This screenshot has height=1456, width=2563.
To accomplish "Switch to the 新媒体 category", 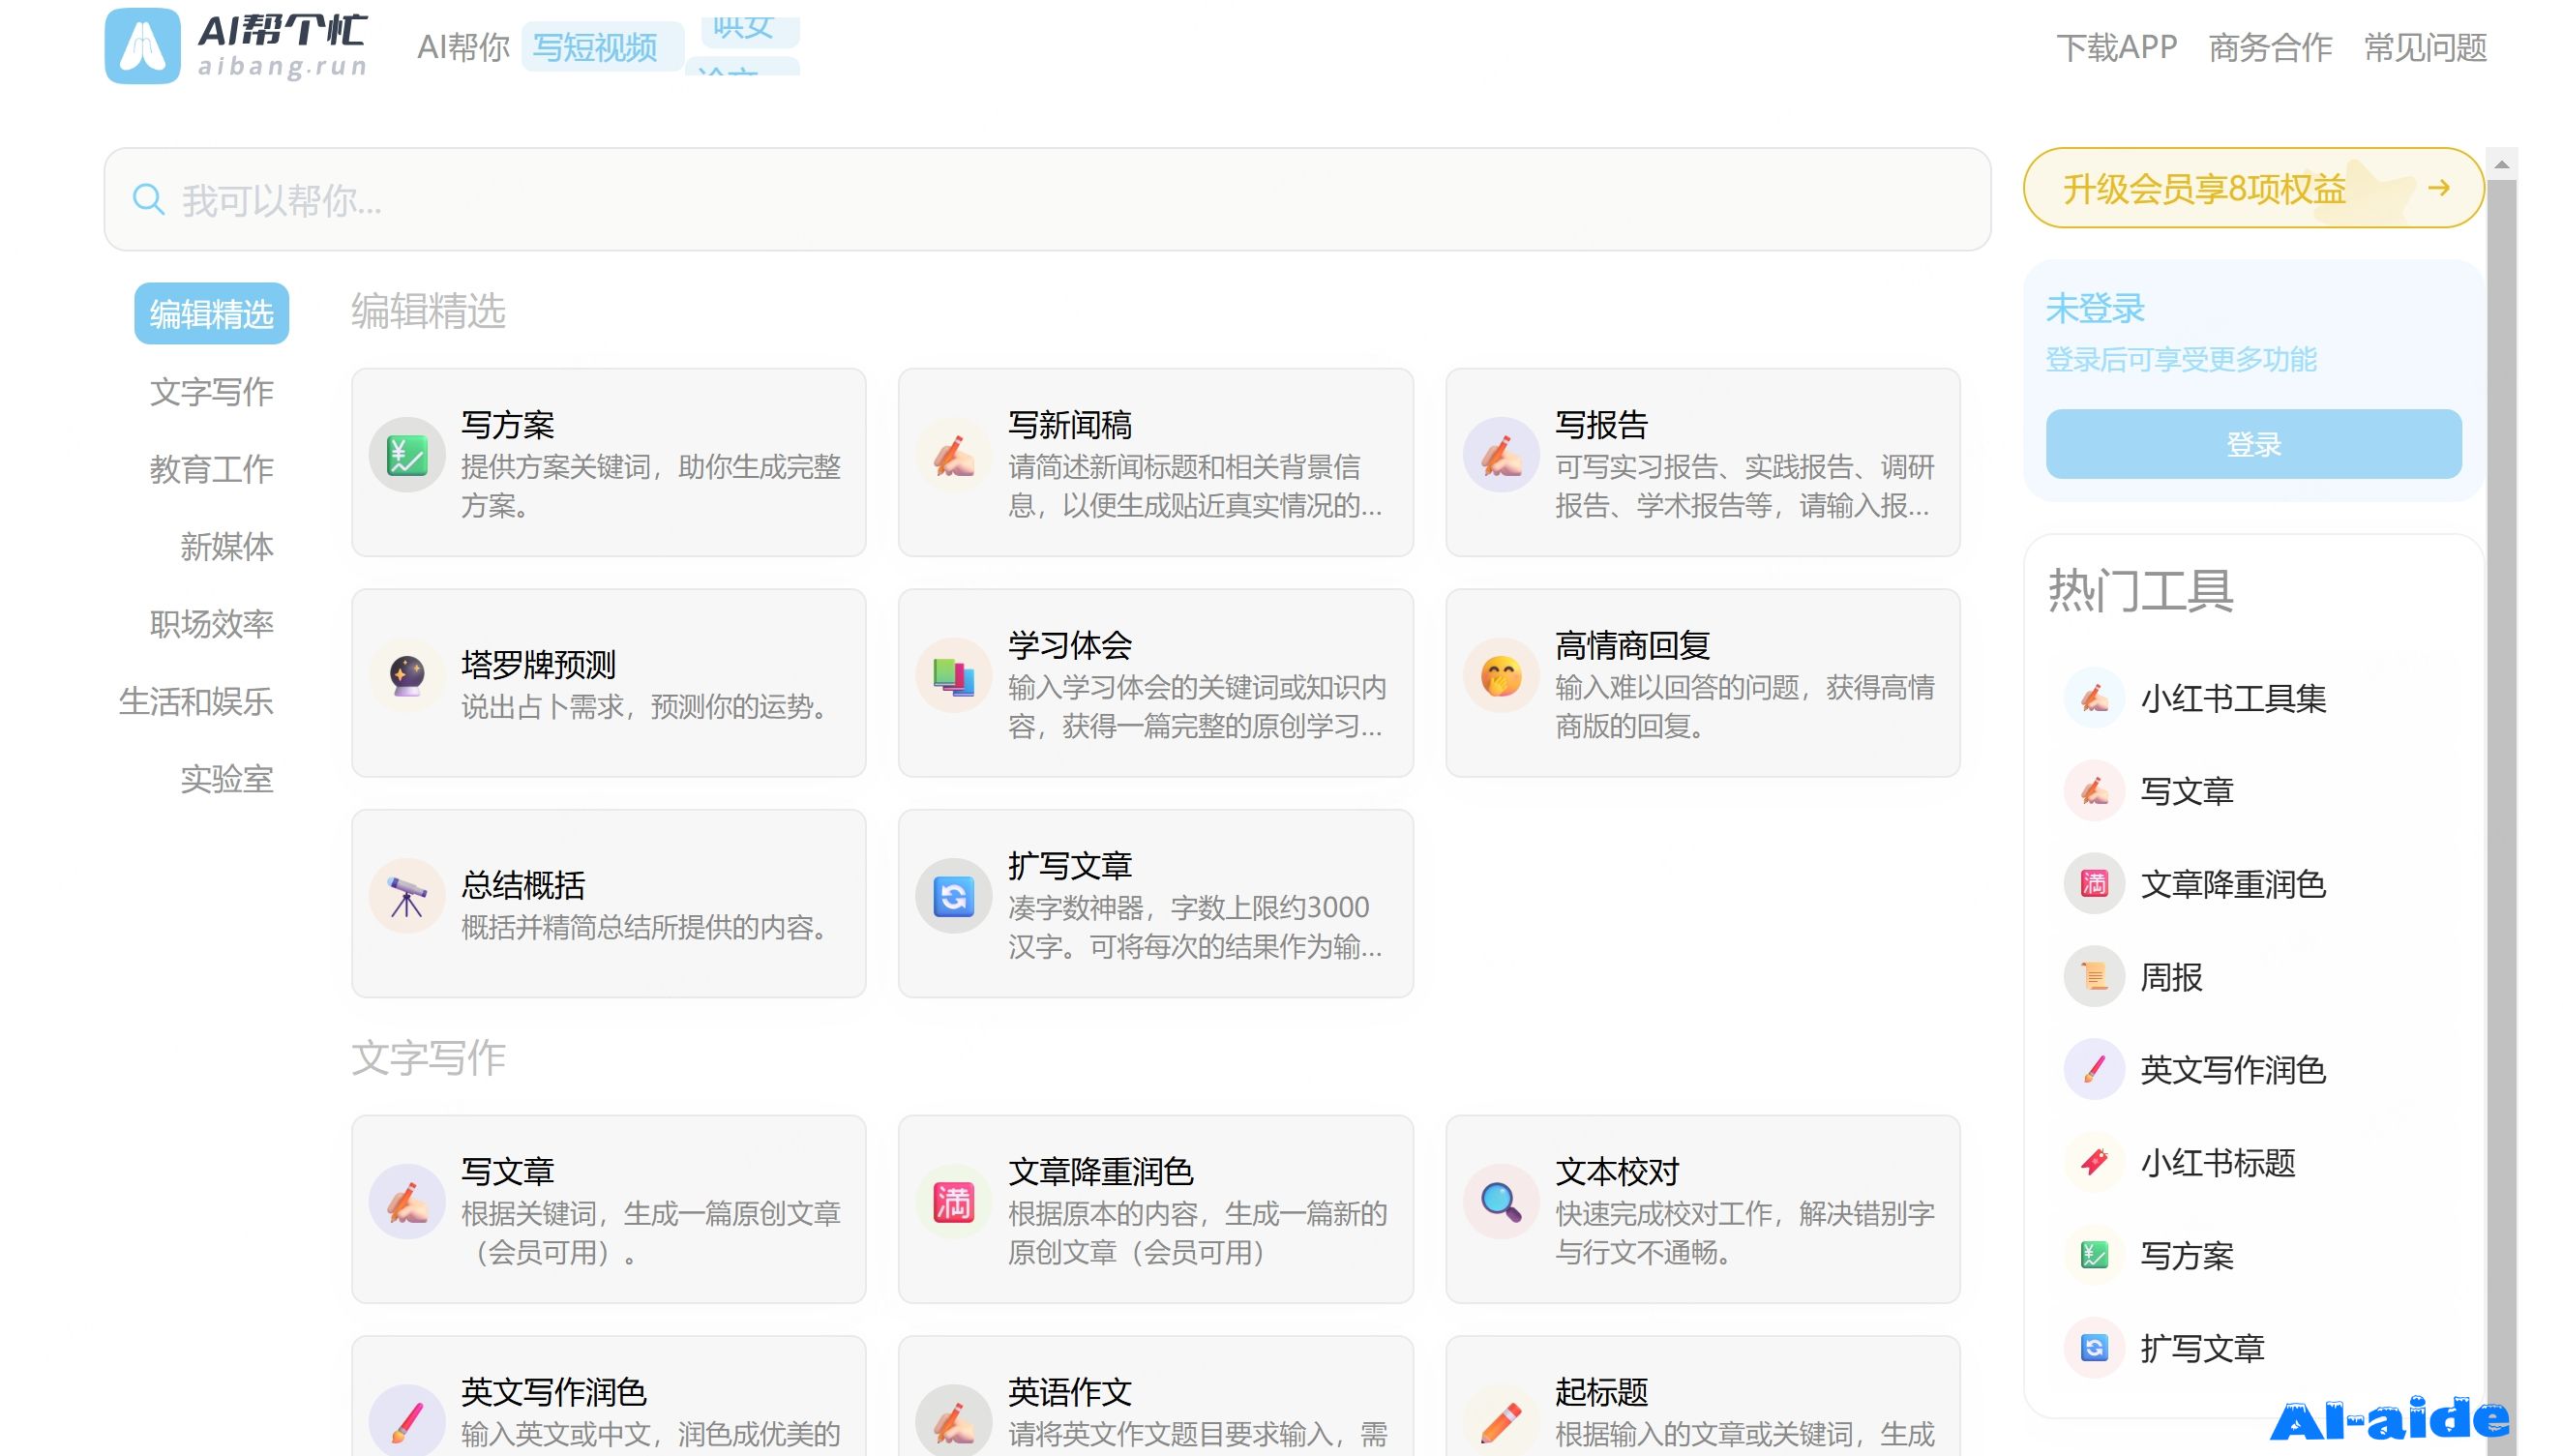I will click(x=227, y=546).
